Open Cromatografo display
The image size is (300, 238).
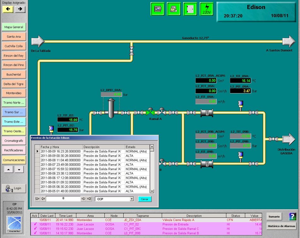tap(14, 141)
